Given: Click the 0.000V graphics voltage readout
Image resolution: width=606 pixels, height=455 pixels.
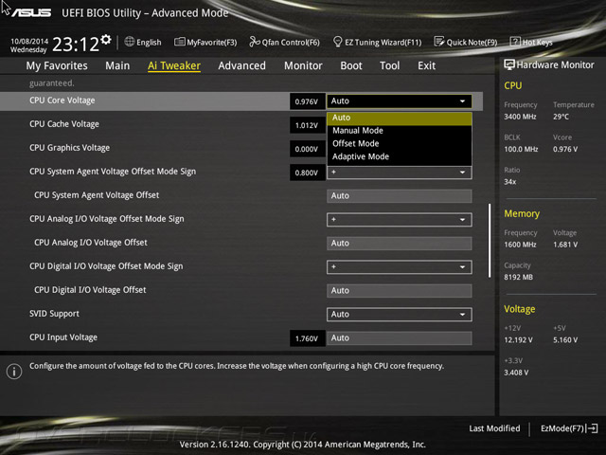Looking at the screenshot, I should pyautogui.click(x=307, y=149).
